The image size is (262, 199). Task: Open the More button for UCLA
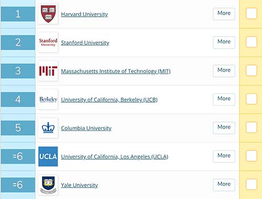pyautogui.click(x=224, y=156)
